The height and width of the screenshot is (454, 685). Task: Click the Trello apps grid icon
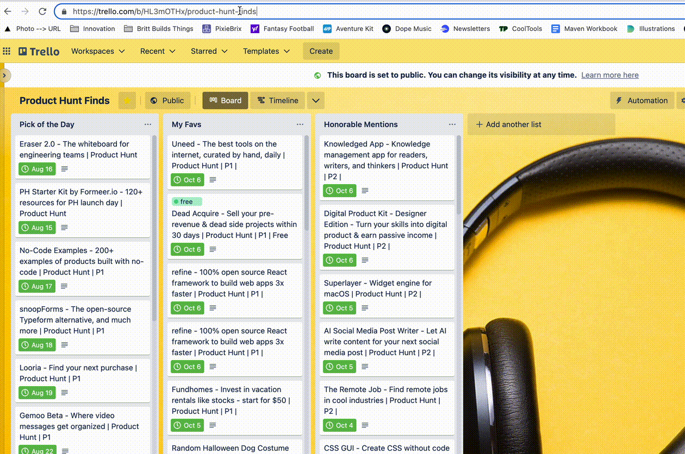[7, 51]
